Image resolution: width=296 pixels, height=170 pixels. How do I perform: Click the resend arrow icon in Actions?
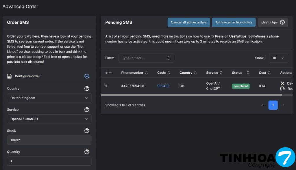(x=282, y=89)
